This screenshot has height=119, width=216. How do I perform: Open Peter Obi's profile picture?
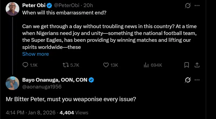tap(12, 9)
